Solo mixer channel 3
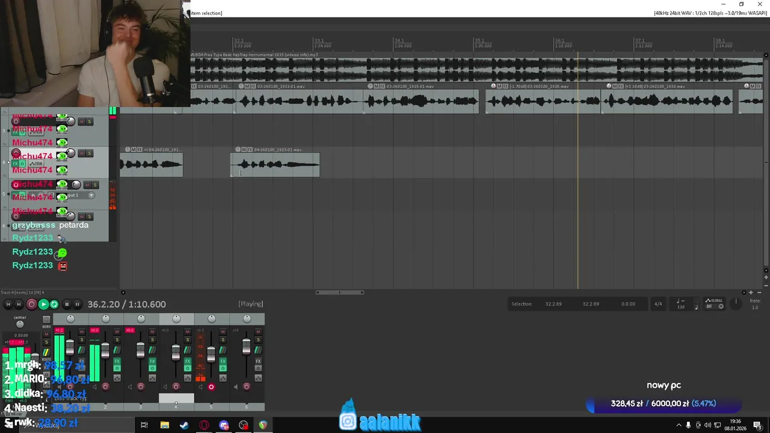Viewport: 770px width, 433px height. pyautogui.click(x=152, y=339)
